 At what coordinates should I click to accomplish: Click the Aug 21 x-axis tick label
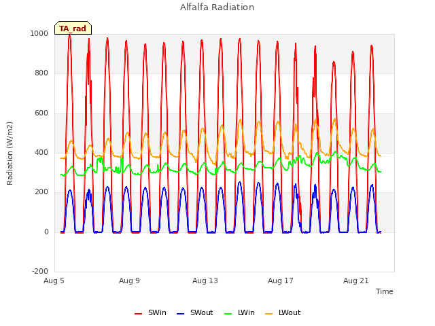tap(356, 280)
